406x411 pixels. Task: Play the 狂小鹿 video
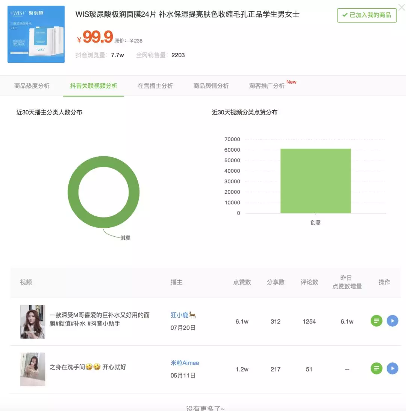pyautogui.click(x=392, y=321)
